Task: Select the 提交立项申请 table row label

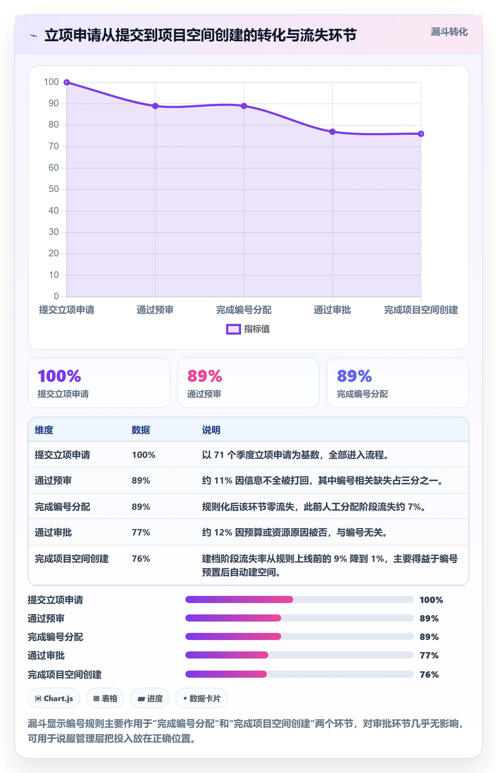Action: pyautogui.click(x=62, y=455)
